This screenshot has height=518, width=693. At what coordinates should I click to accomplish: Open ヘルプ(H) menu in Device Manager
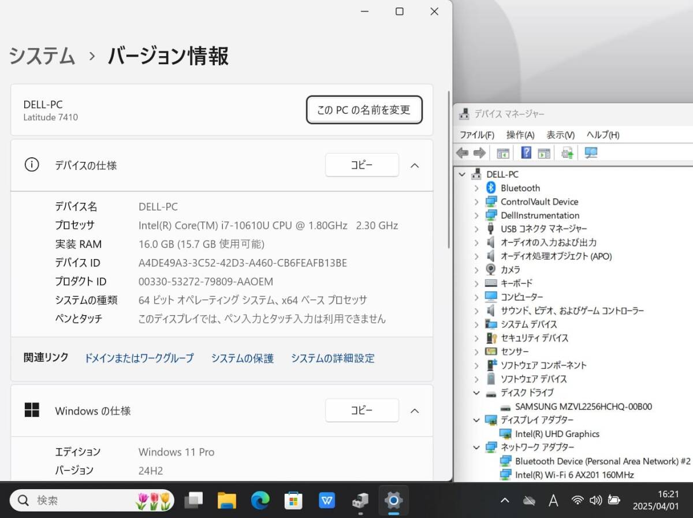[x=603, y=135]
